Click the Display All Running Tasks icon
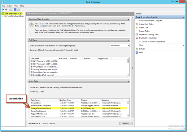 137,35
